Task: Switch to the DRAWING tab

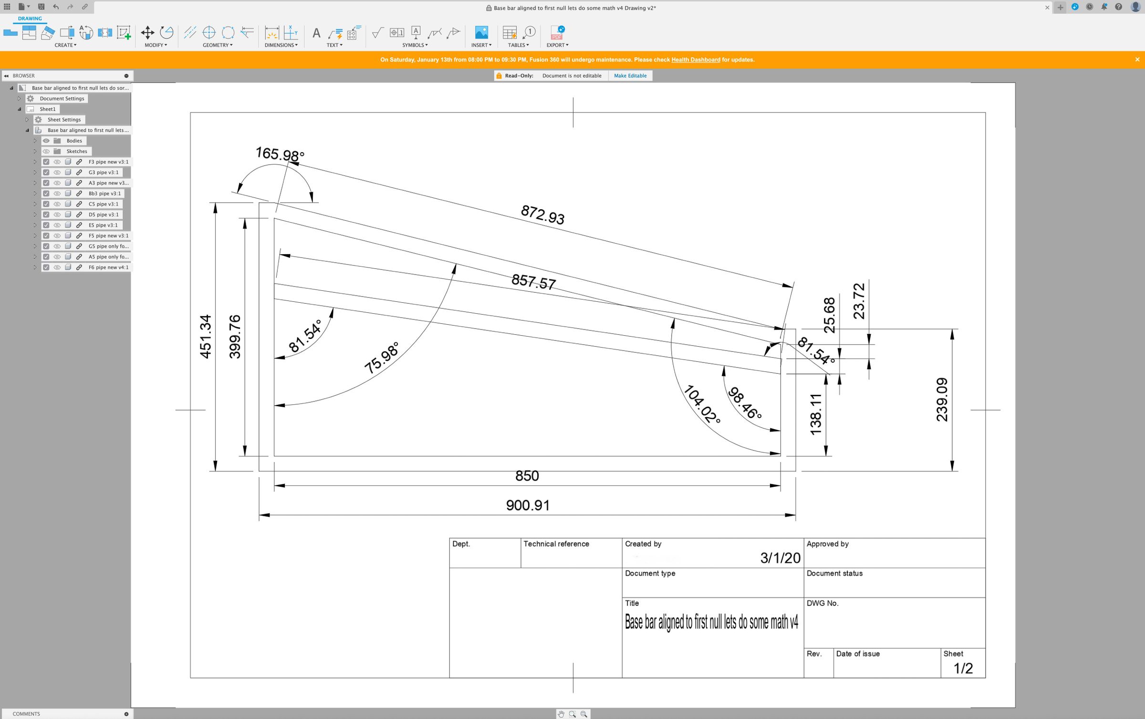Action: [30, 19]
